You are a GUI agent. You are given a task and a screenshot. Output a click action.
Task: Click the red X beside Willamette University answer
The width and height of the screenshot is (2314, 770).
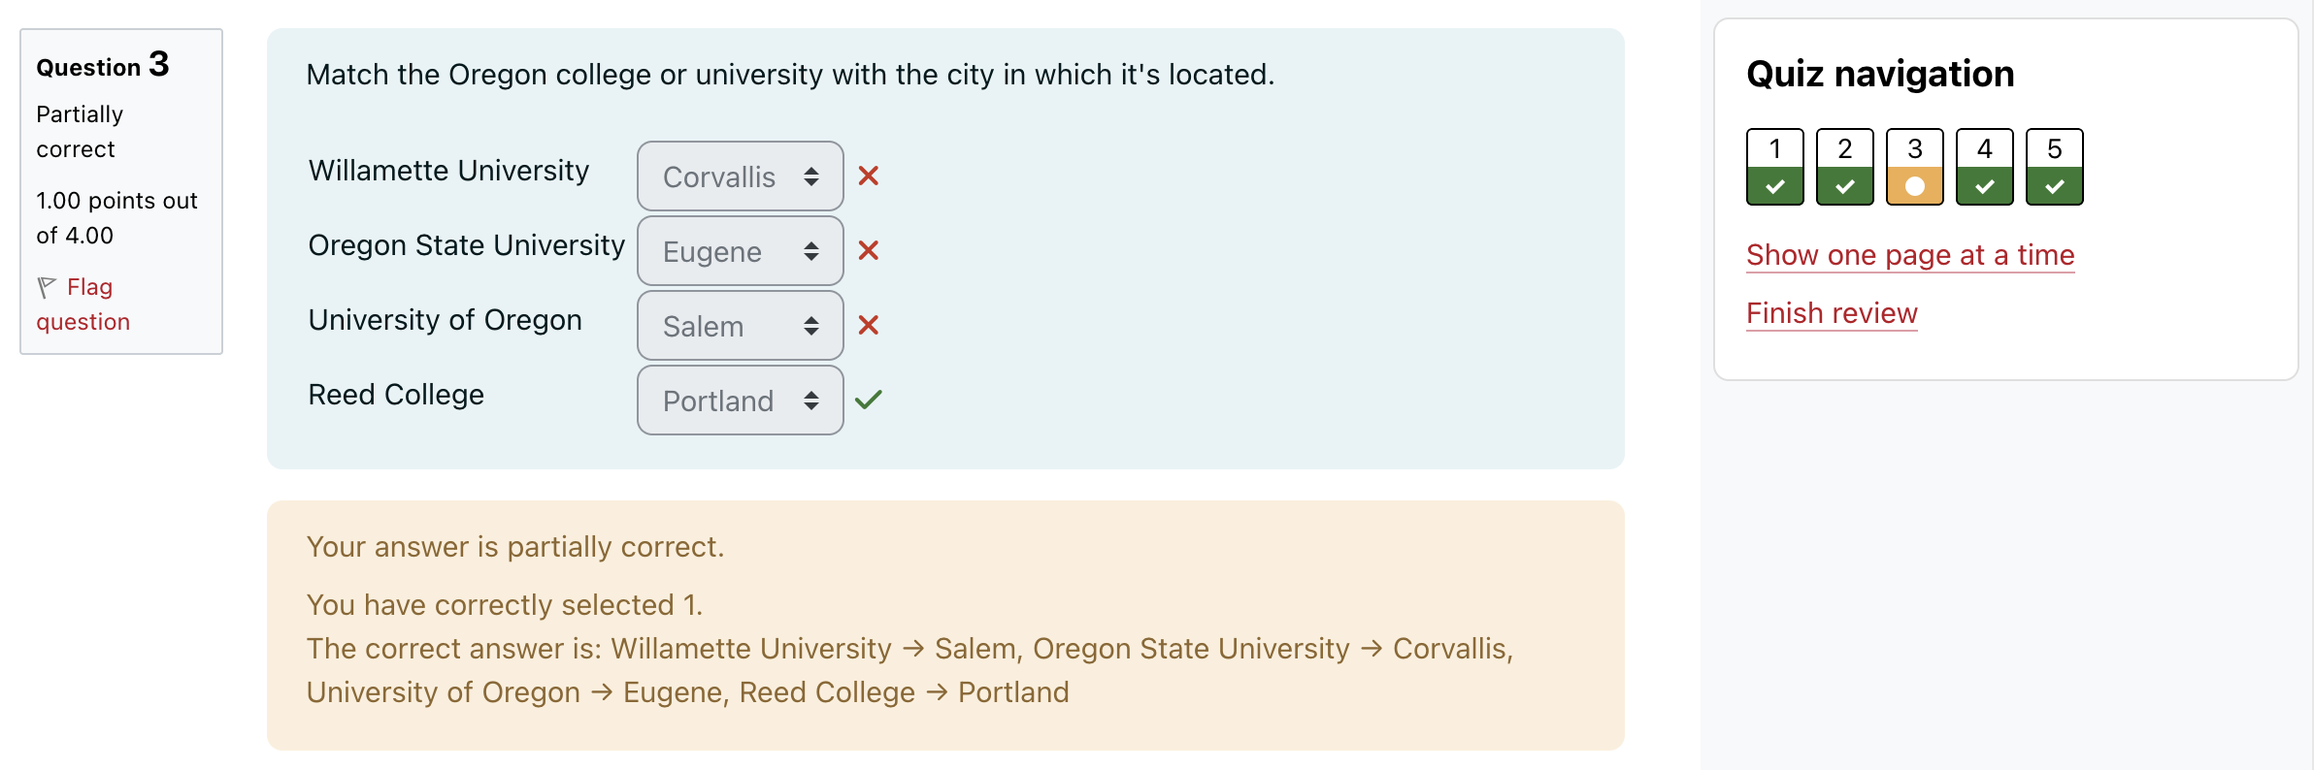coord(870,176)
